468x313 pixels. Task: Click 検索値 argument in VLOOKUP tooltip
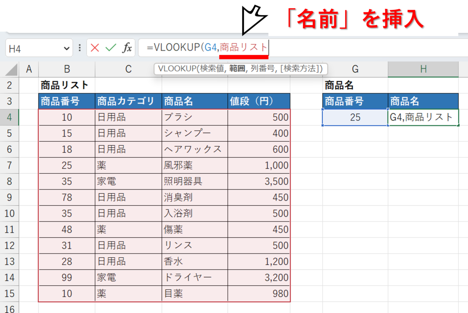coord(213,69)
